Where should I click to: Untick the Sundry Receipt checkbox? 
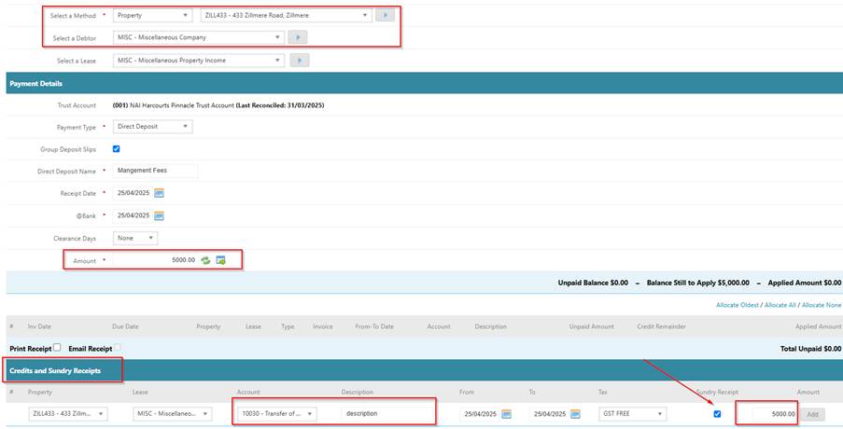coord(717,414)
